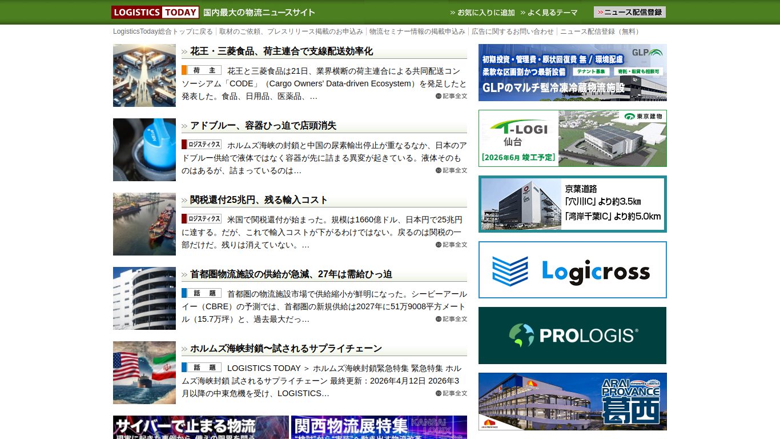
Task: Click ロジスティクス tag on アドブルー article
Action: coord(202,145)
